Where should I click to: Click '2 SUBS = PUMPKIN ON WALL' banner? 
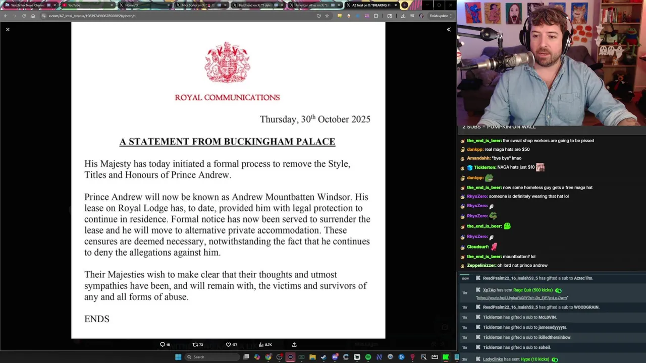point(499,127)
